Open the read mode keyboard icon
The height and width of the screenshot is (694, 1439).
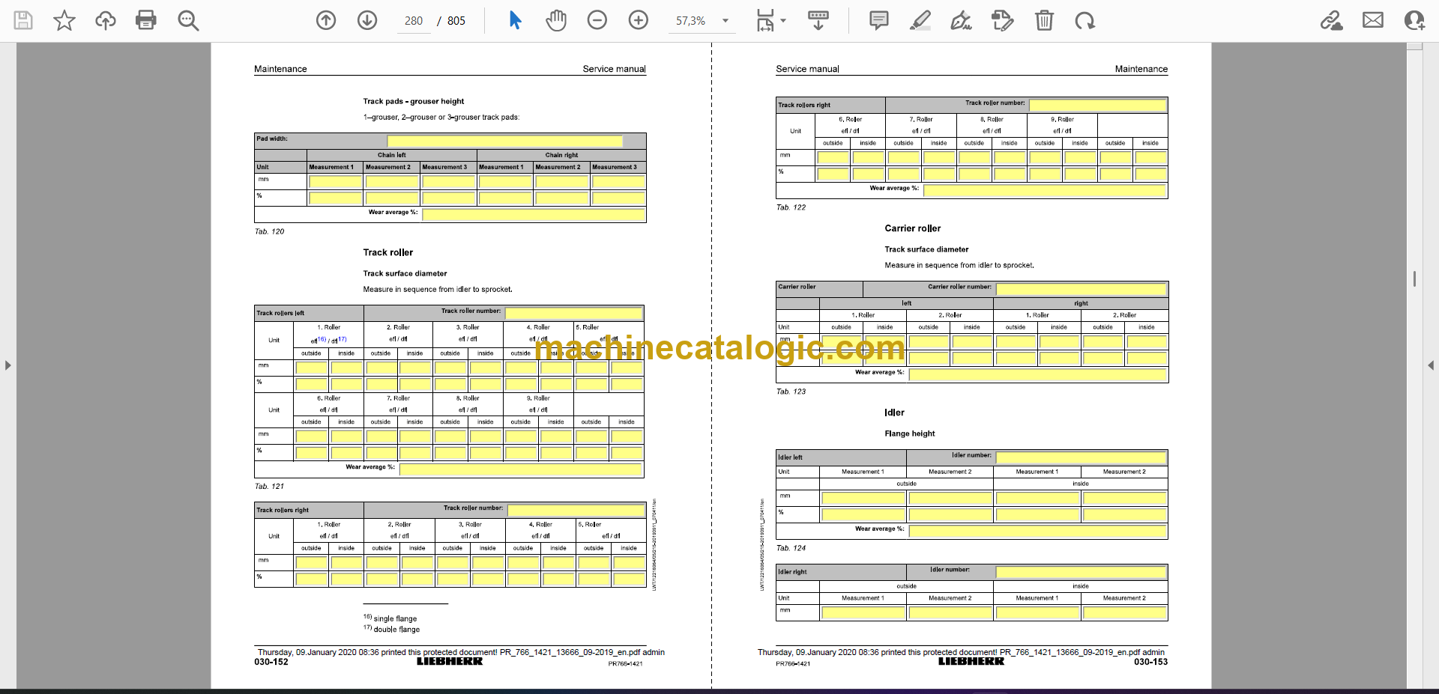818,20
